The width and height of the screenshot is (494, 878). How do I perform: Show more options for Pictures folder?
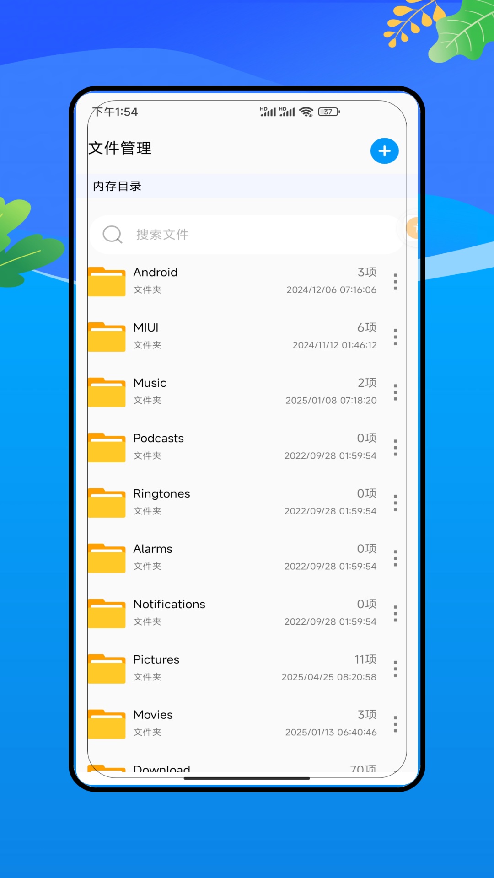click(x=395, y=669)
